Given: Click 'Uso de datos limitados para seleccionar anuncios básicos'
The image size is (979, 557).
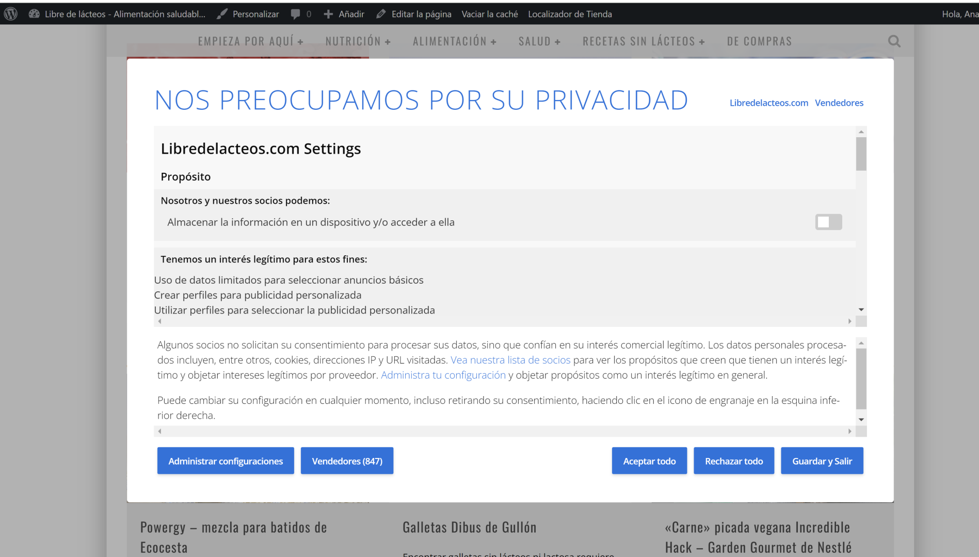Looking at the screenshot, I should [x=288, y=280].
